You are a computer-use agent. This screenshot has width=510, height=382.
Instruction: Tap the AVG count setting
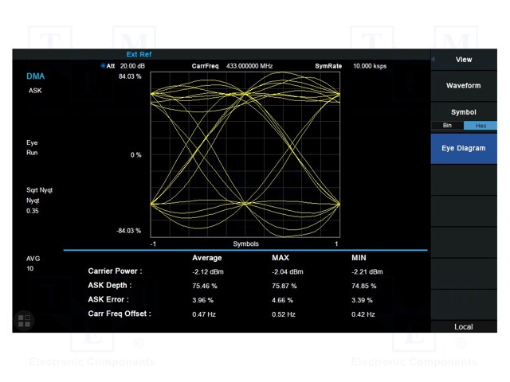tap(33, 259)
